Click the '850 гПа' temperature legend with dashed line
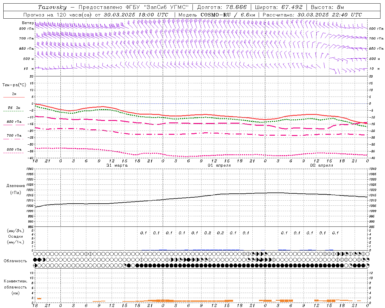The width and height of the screenshot is (385, 308). (14, 122)
